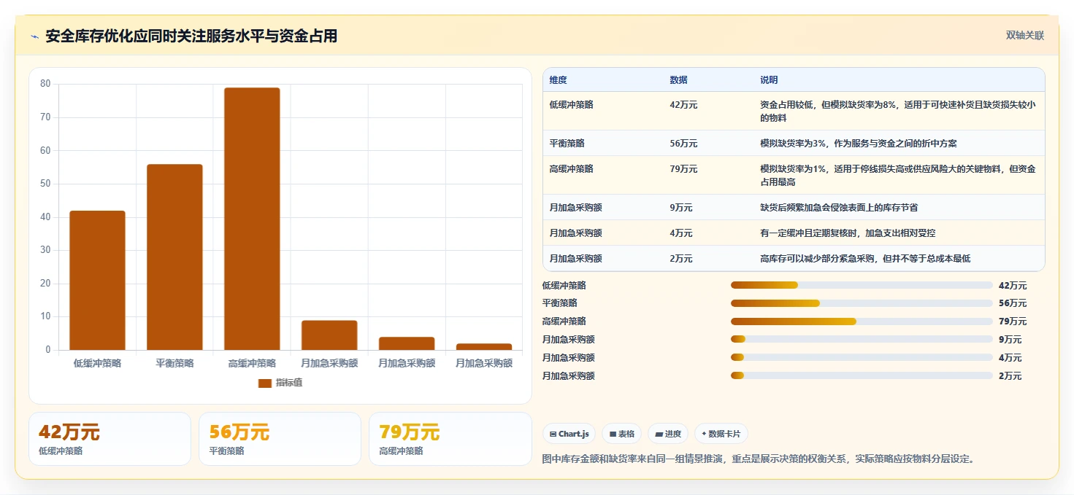The image size is (1074, 495).
Task: Select the 表格 chip
Action: [621, 434]
